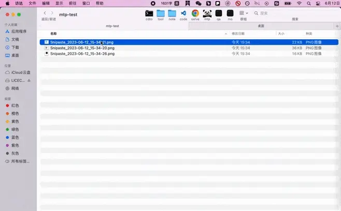Viewport: 341px width, 211px height.
Task: Open the grouping options dropdown
Action: pyautogui.click(x=244, y=13)
